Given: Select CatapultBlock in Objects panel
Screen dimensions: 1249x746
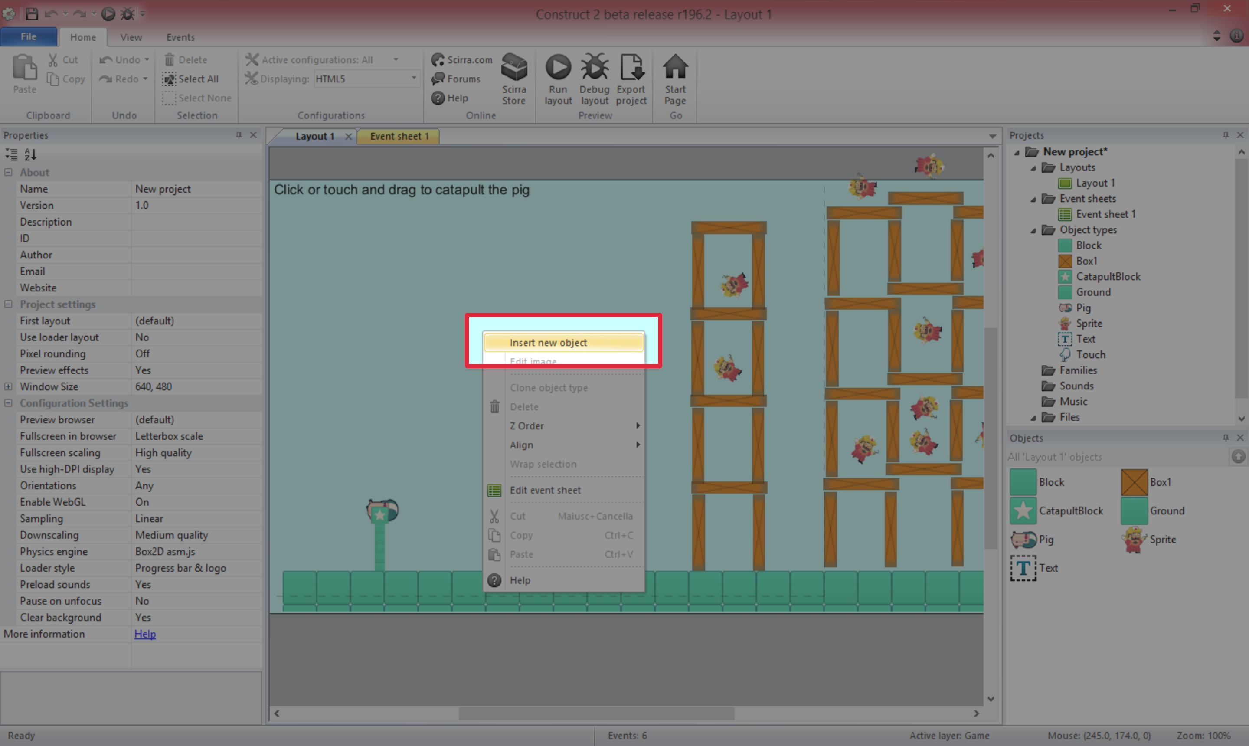Looking at the screenshot, I should click(x=1056, y=511).
